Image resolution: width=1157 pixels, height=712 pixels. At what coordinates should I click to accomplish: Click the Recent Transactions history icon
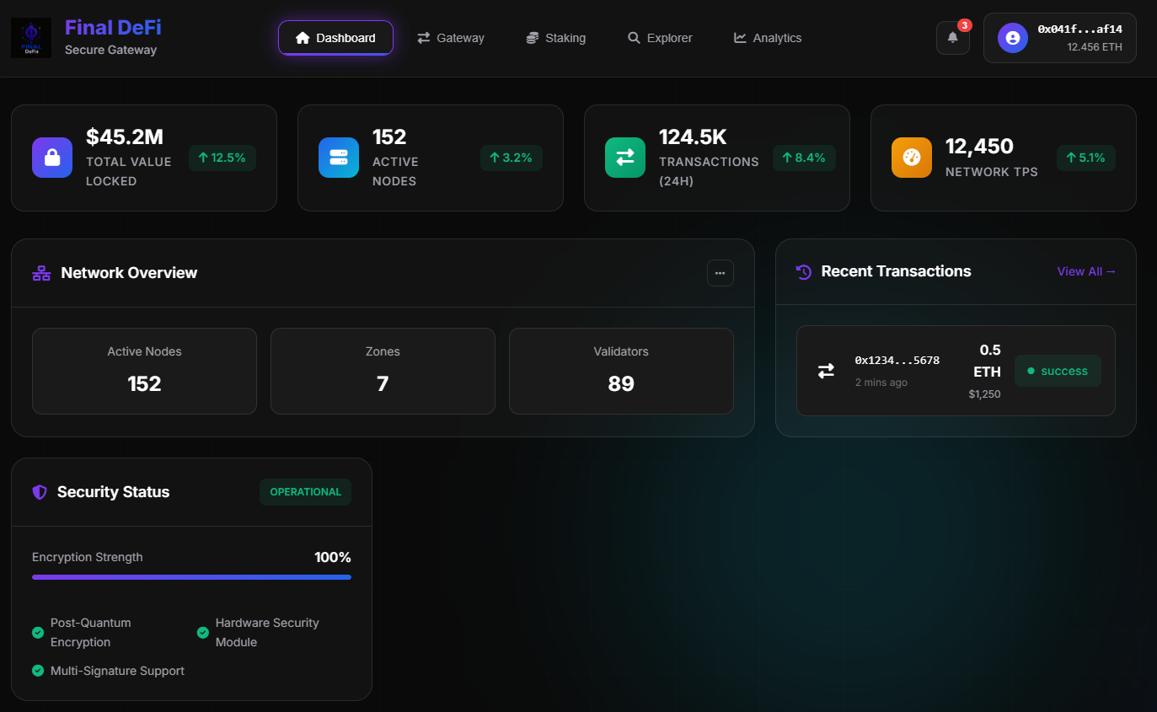pyautogui.click(x=804, y=271)
